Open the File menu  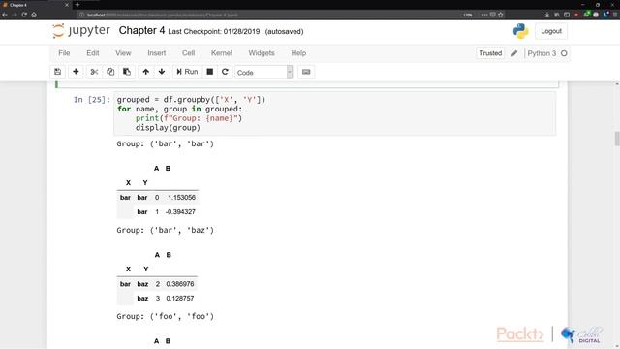pyautogui.click(x=64, y=53)
